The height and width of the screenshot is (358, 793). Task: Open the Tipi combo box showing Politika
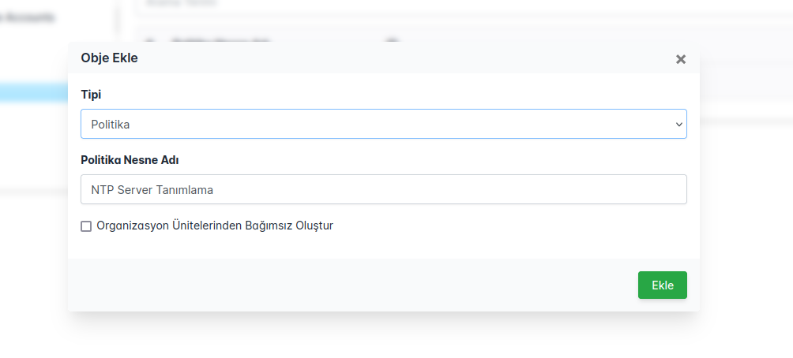coord(383,124)
